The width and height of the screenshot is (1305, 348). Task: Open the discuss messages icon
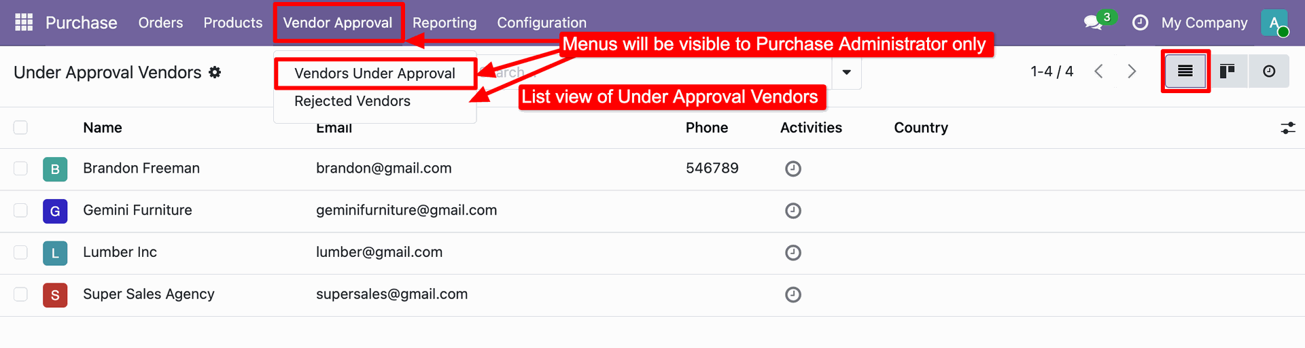tap(1093, 22)
